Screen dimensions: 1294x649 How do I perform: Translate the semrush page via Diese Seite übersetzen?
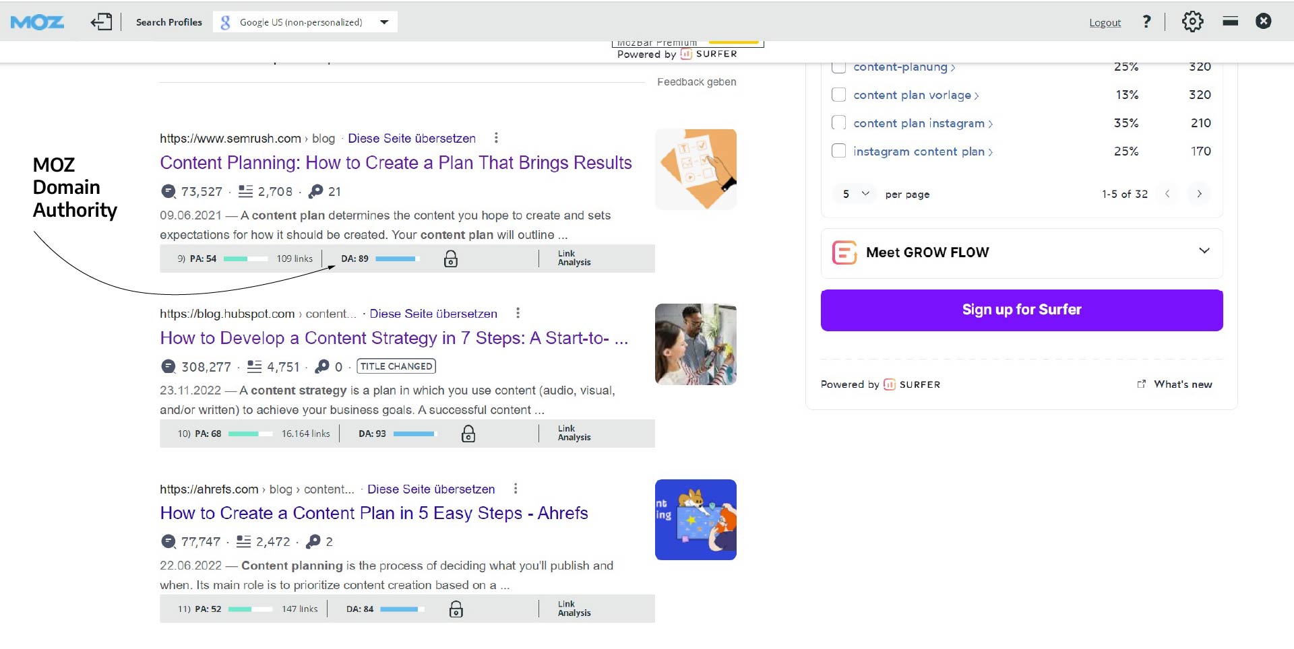coord(412,139)
